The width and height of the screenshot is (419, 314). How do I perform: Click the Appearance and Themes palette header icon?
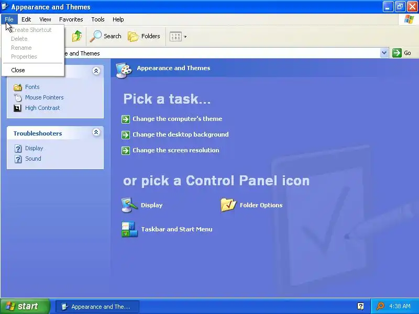(124, 70)
